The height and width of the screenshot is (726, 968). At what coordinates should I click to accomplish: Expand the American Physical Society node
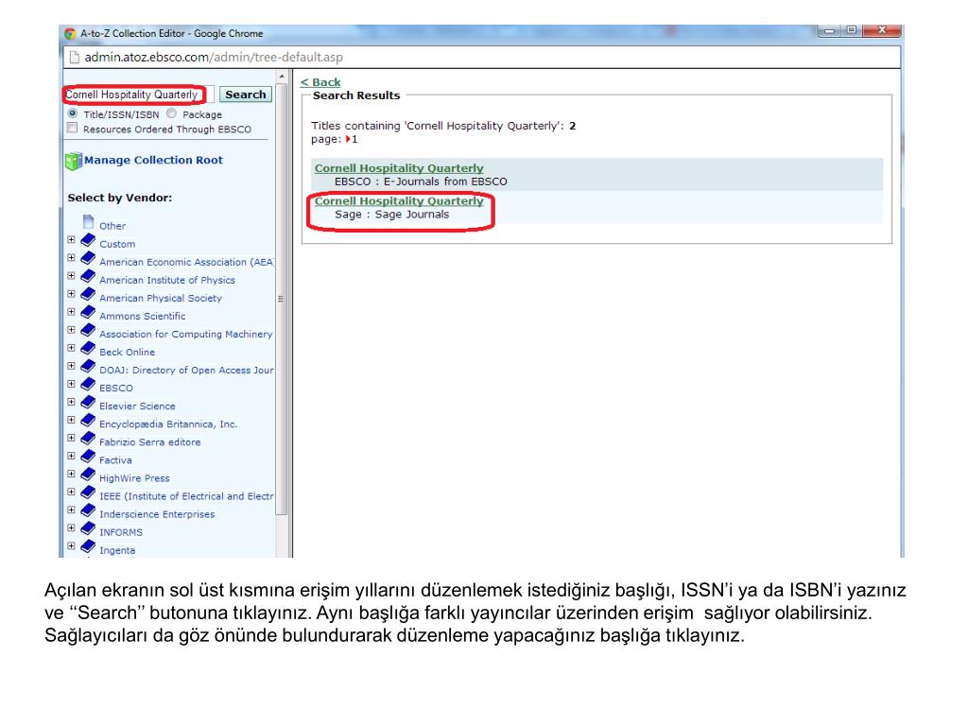[72, 293]
